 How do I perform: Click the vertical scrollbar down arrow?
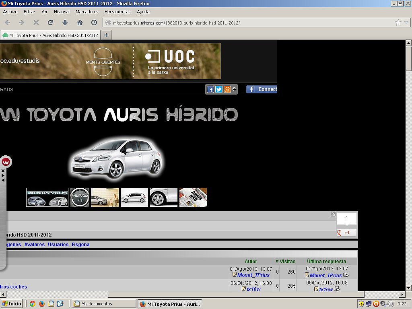tap(408, 288)
